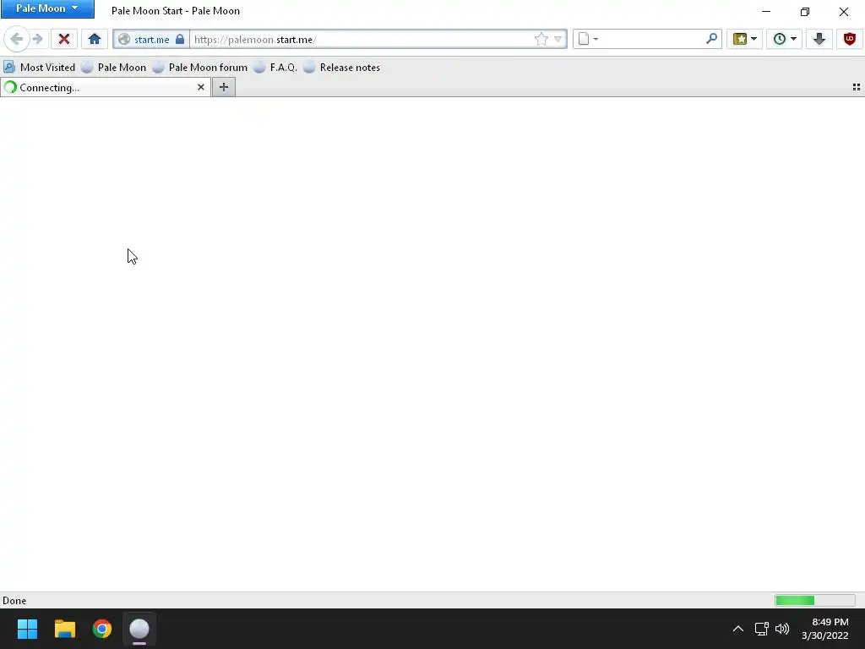The height and width of the screenshot is (649, 865).
Task: Open the Bookmarks menu button
Action: [740, 39]
